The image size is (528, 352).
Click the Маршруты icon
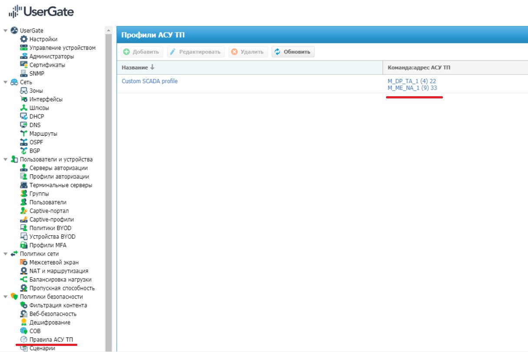(x=24, y=134)
